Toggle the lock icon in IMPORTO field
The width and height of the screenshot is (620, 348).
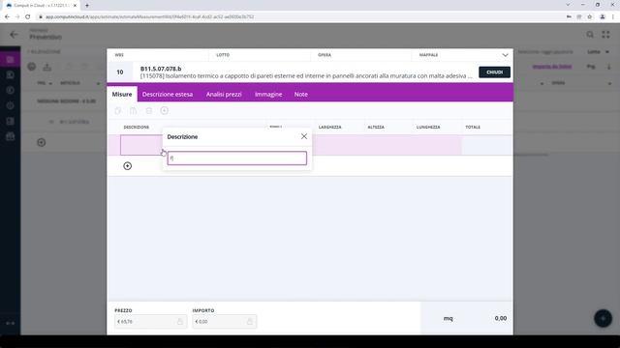click(x=250, y=322)
